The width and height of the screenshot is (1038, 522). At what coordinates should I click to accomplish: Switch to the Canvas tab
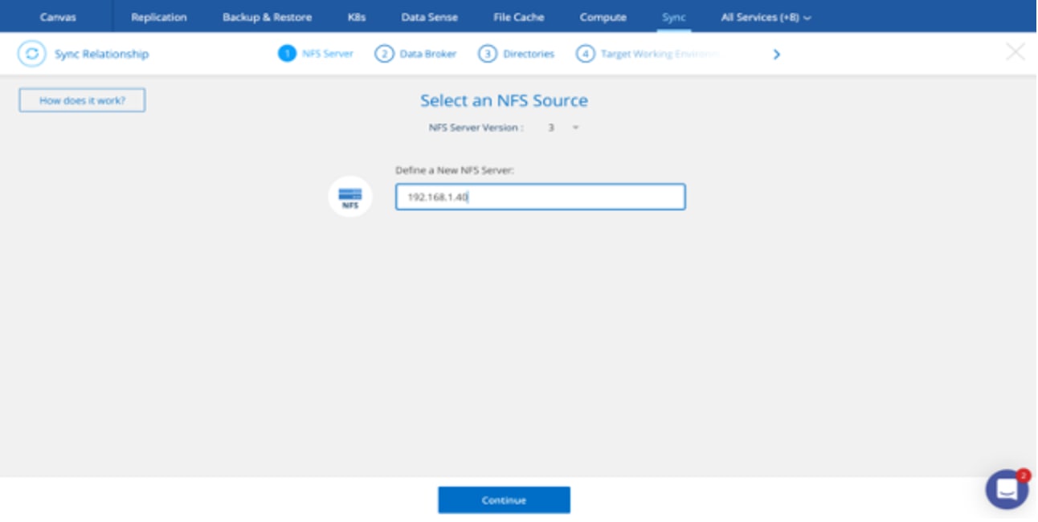(58, 17)
